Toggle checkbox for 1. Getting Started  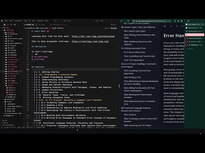tap(36, 72)
